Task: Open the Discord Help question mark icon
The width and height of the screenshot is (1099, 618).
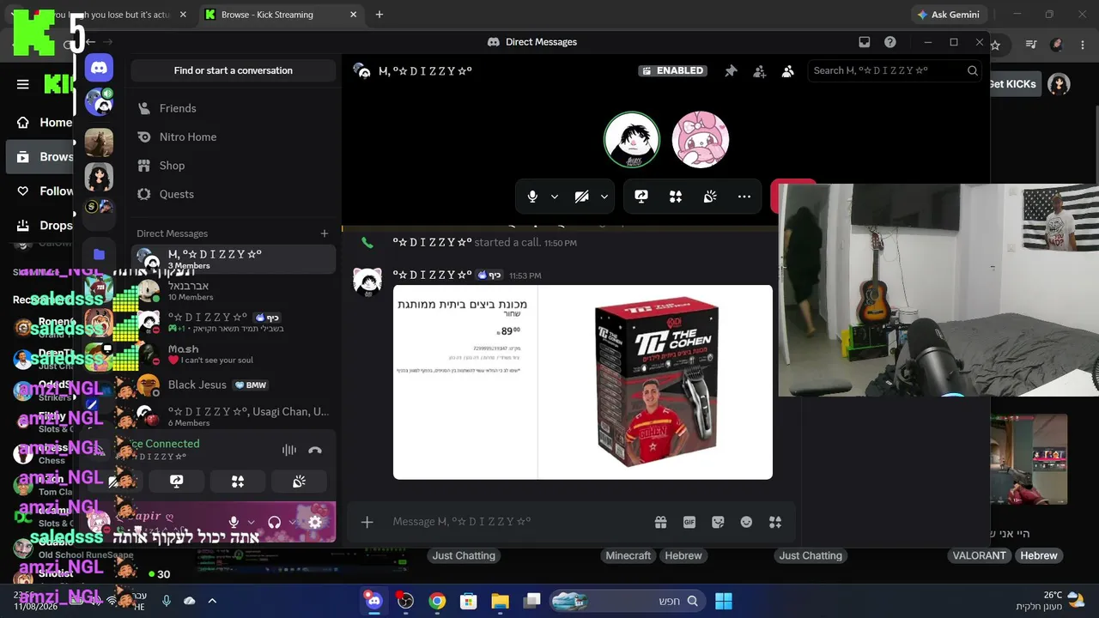Action: (x=890, y=42)
